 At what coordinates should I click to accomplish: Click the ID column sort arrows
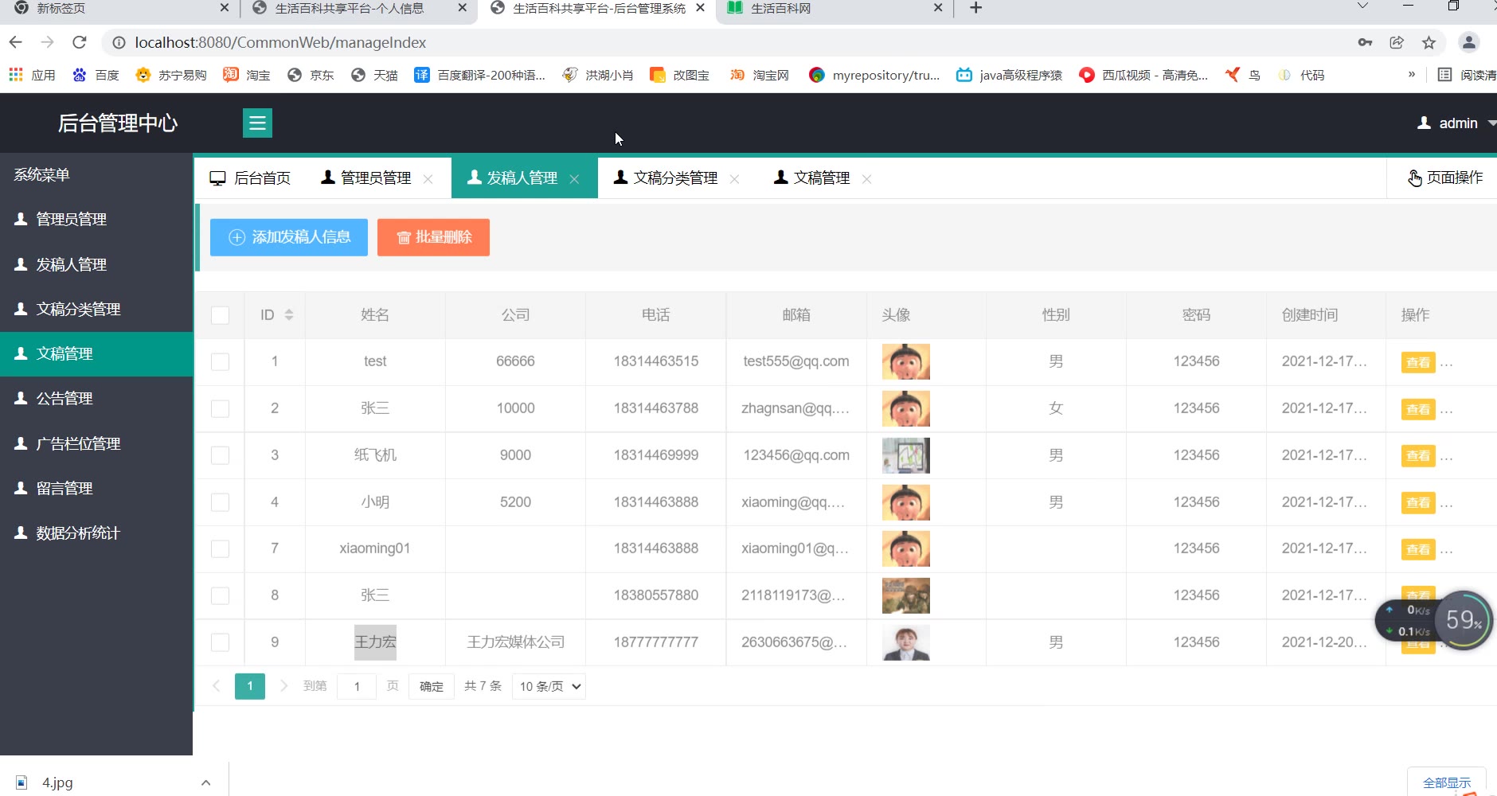tap(289, 315)
